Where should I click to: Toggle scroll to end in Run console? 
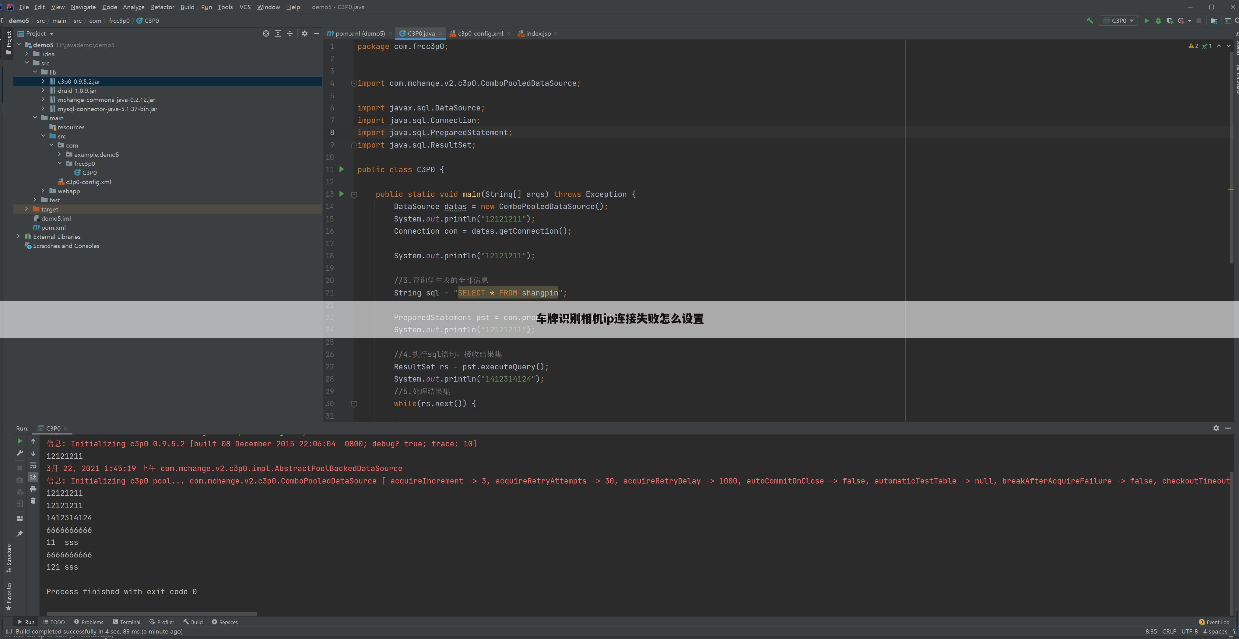(x=33, y=477)
